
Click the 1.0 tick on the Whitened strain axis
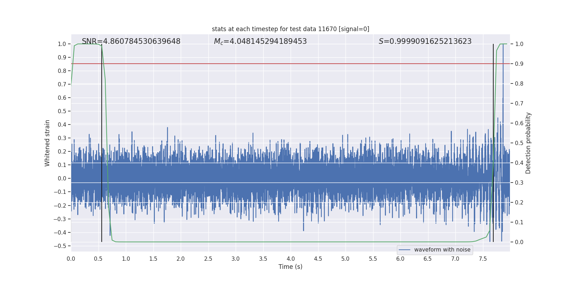click(62, 44)
